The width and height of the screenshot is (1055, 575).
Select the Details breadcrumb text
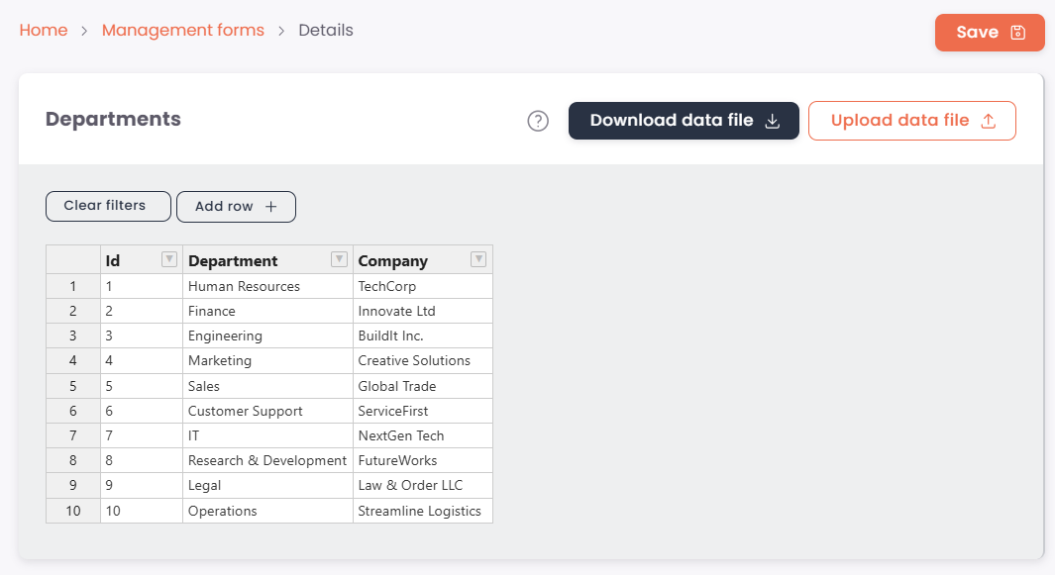pos(326,31)
